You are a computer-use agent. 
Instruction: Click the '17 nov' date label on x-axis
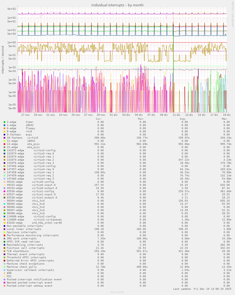click(25, 115)
